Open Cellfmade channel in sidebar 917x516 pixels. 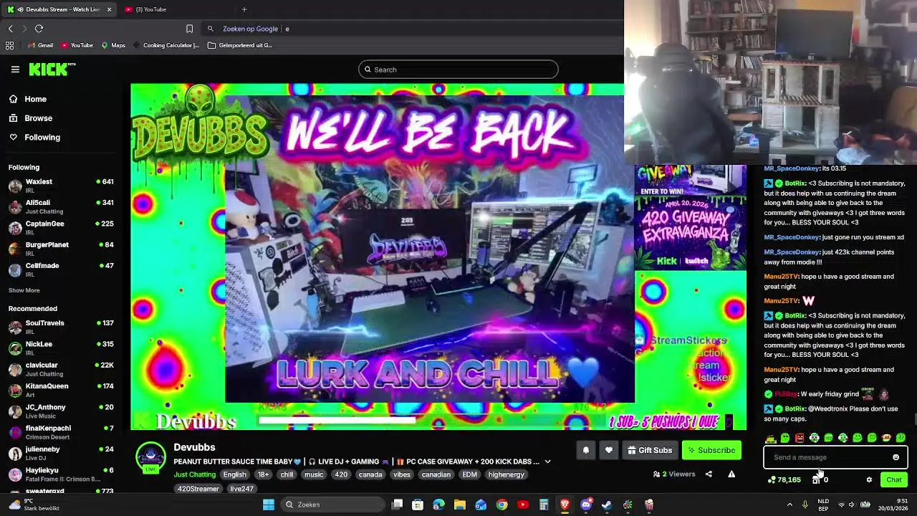click(61, 269)
